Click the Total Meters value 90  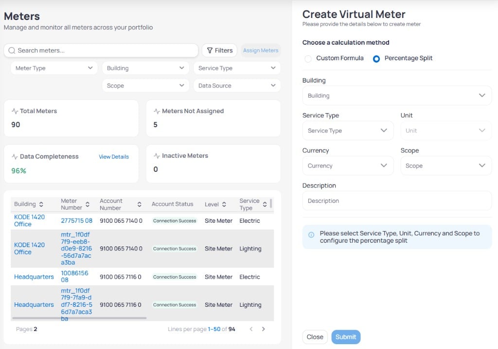pyautogui.click(x=16, y=125)
